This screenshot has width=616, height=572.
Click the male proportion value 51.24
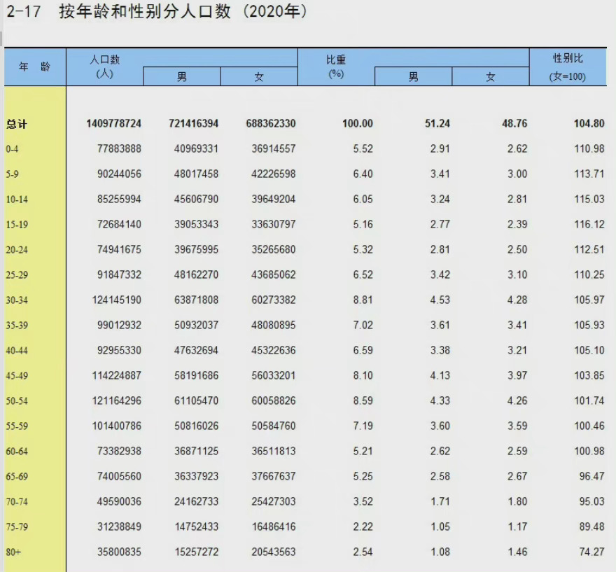pos(437,123)
